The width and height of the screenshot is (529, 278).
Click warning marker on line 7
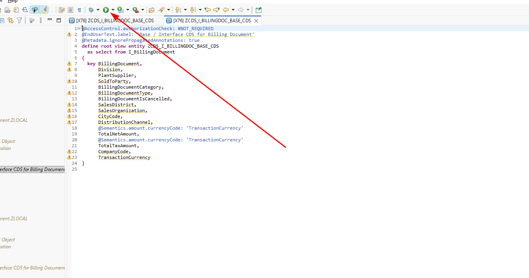pos(69,64)
